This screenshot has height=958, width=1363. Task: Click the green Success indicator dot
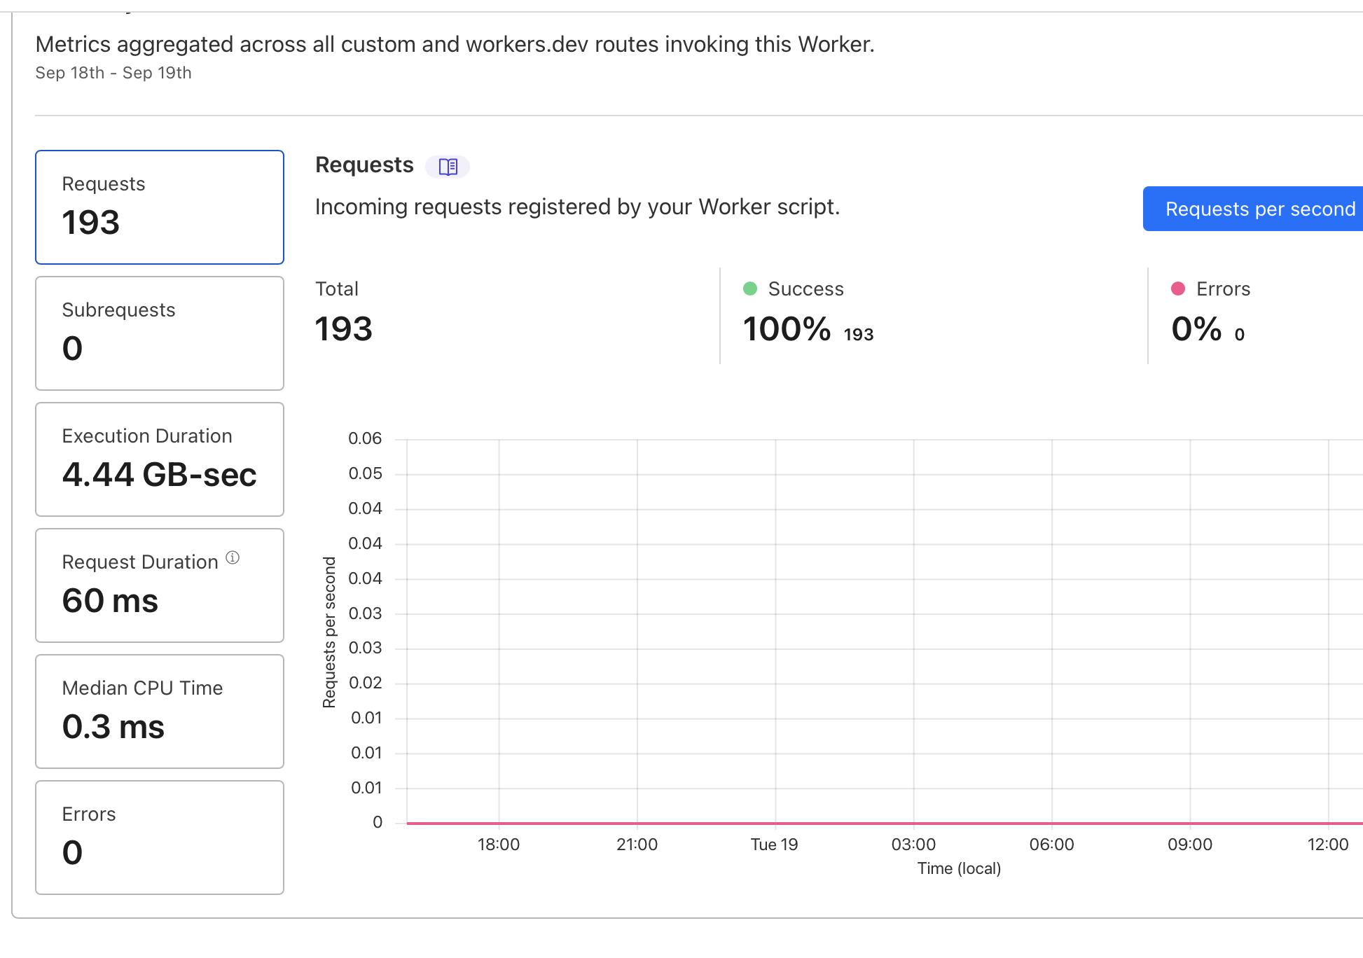click(x=751, y=289)
